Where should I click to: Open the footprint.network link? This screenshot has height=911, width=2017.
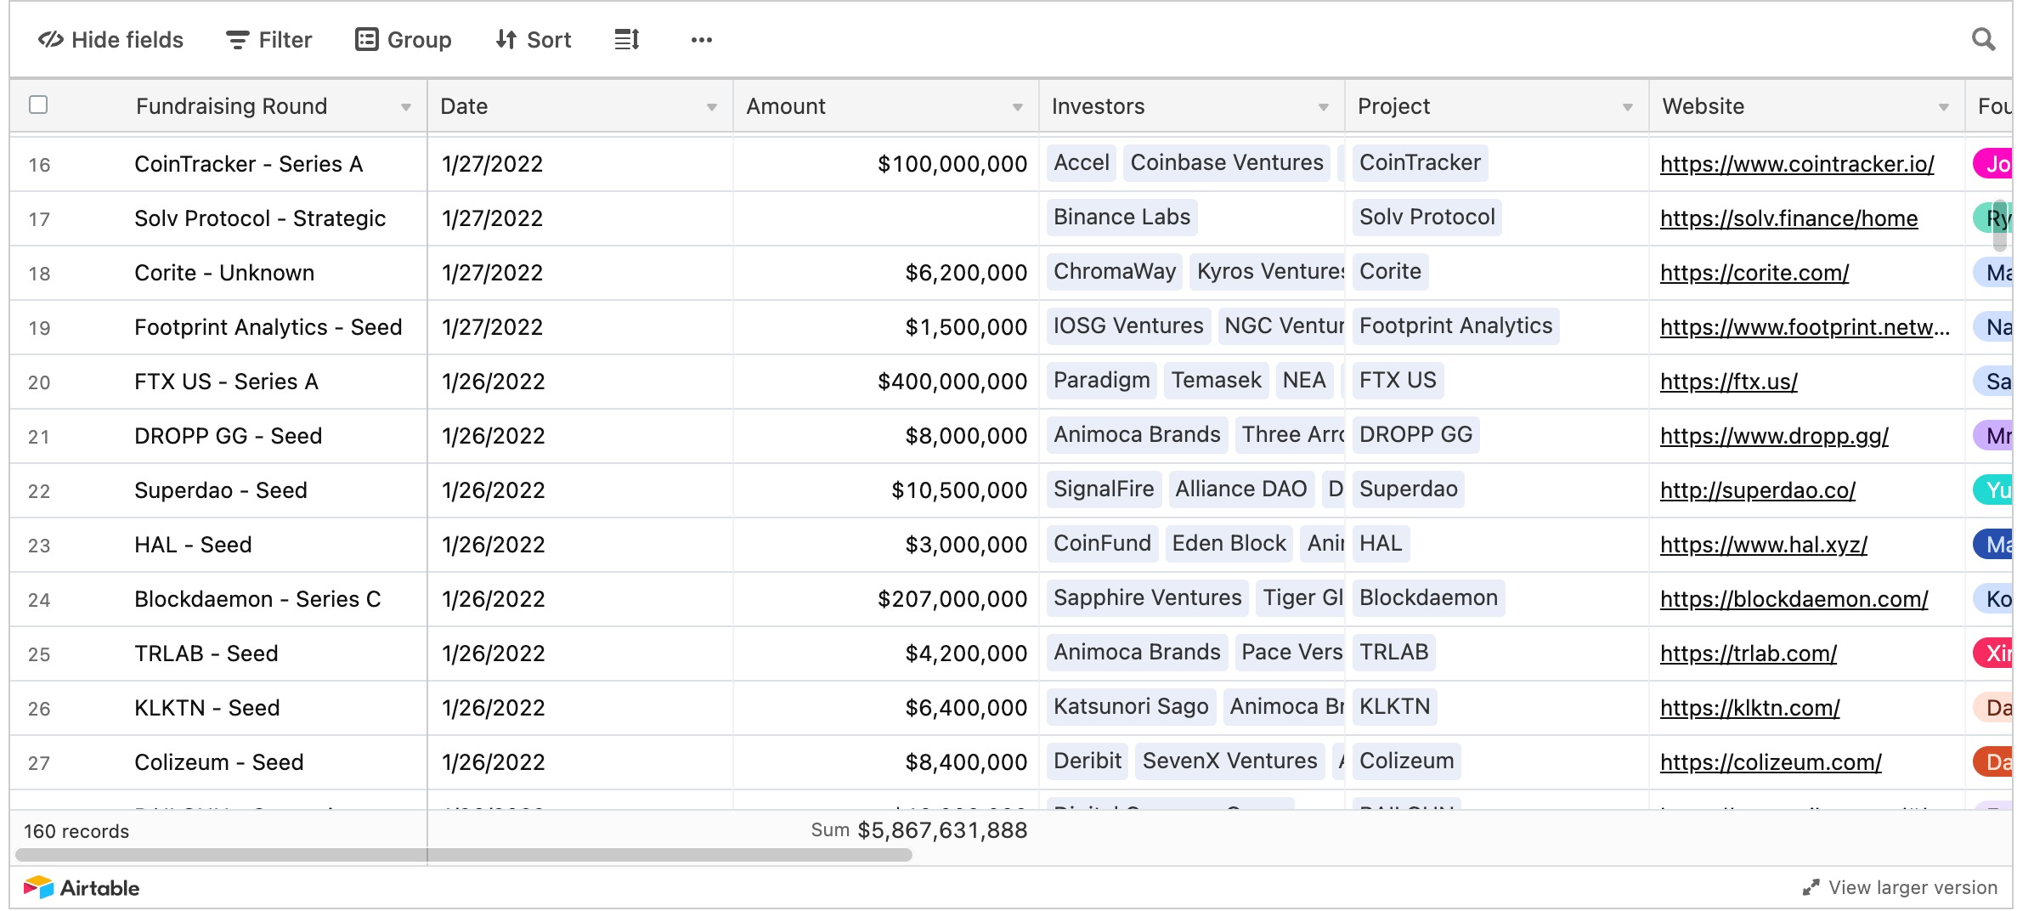coord(1805,327)
